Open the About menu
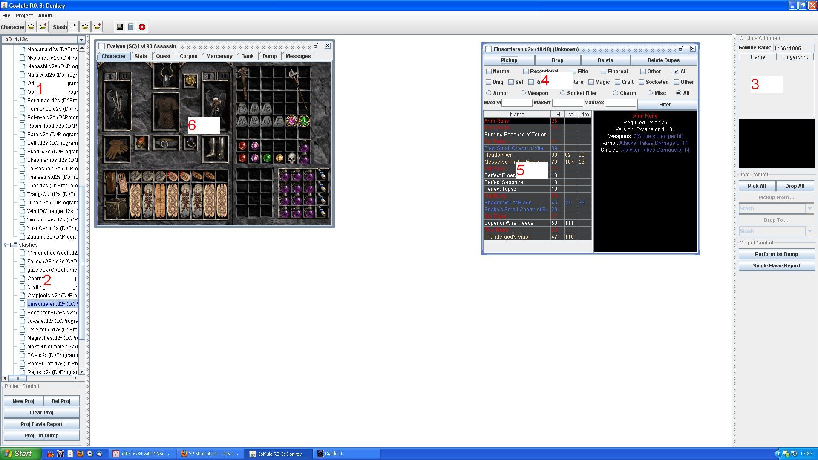 coord(47,16)
